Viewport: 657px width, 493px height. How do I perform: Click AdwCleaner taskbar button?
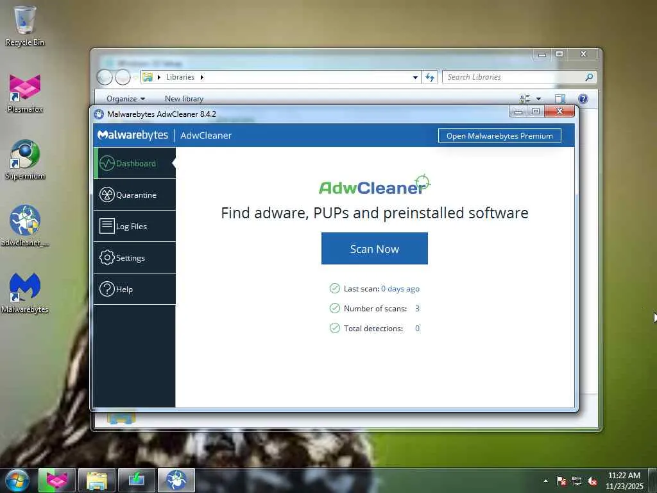pos(176,480)
